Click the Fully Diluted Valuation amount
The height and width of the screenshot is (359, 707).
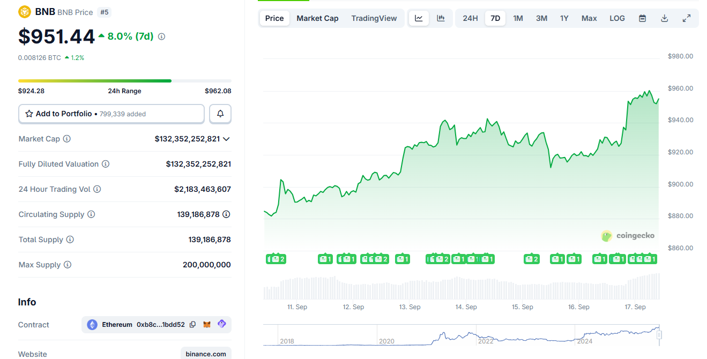[198, 164]
